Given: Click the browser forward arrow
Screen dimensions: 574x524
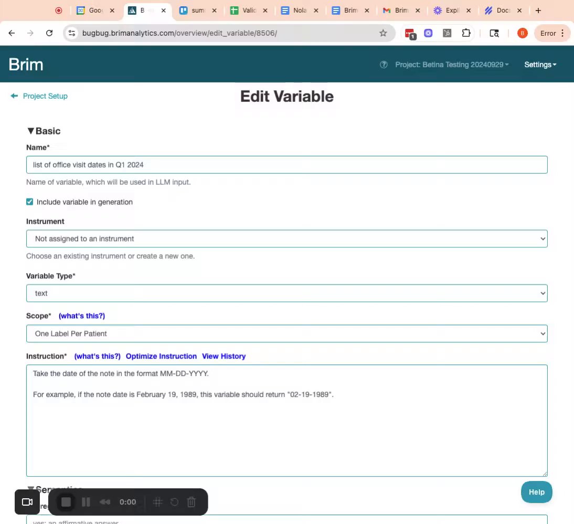Looking at the screenshot, I should (x=30, y=33).
